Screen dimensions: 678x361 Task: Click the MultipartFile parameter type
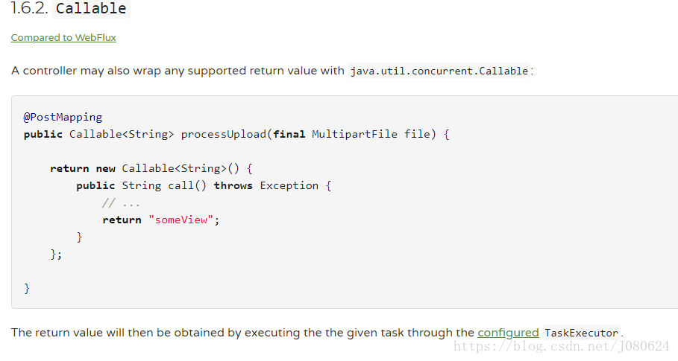click(354, 134)
